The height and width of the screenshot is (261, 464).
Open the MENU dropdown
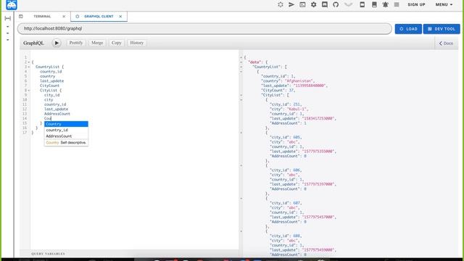point(444,5)
